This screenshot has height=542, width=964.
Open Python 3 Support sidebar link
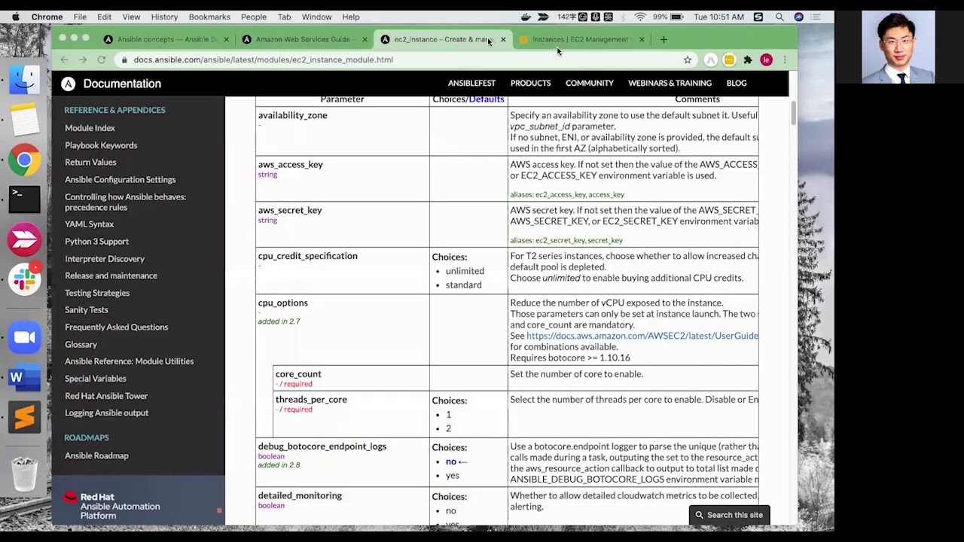(x=96, y=241)
